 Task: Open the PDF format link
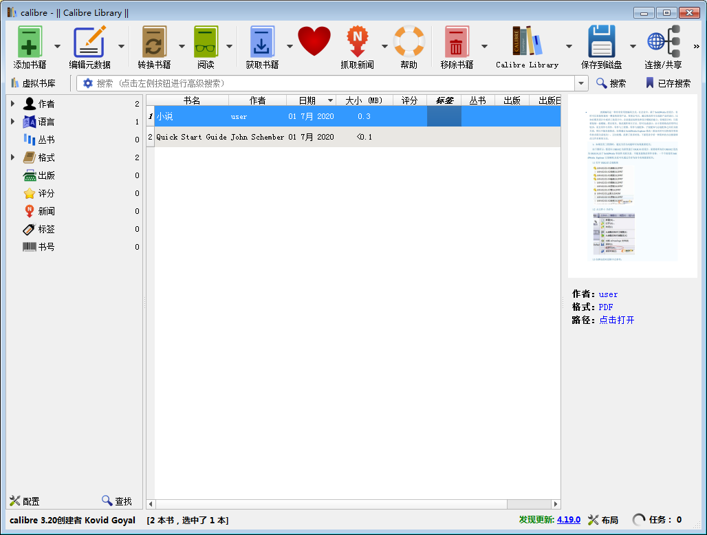pyautogui.click(x=605, y=307)
